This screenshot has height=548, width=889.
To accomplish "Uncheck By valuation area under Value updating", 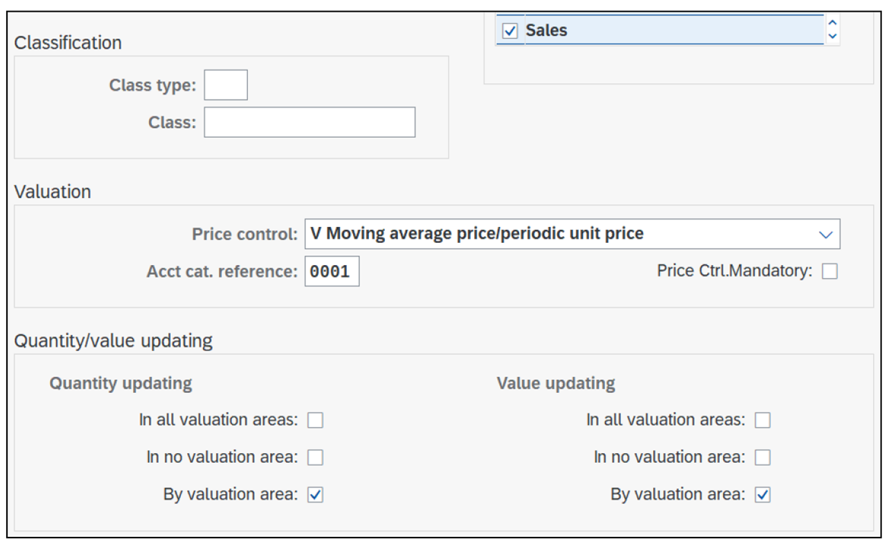I will (763, 494).
